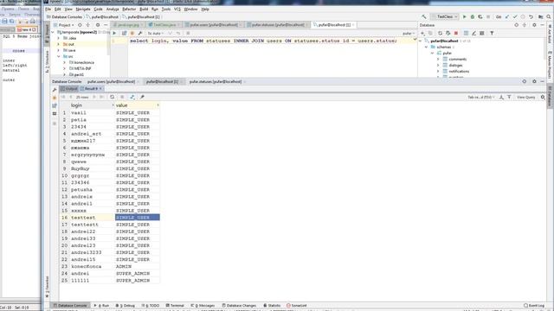The height and width of the screenshot is (311, 554).
Task: Open Event Log
Action: click(534, 305)
